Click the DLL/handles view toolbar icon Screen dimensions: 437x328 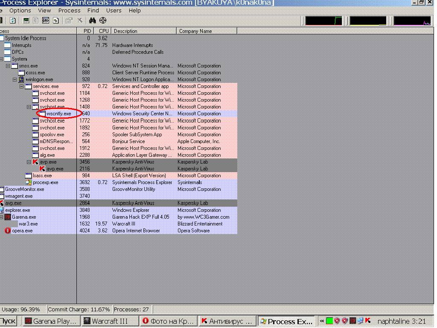56,20
